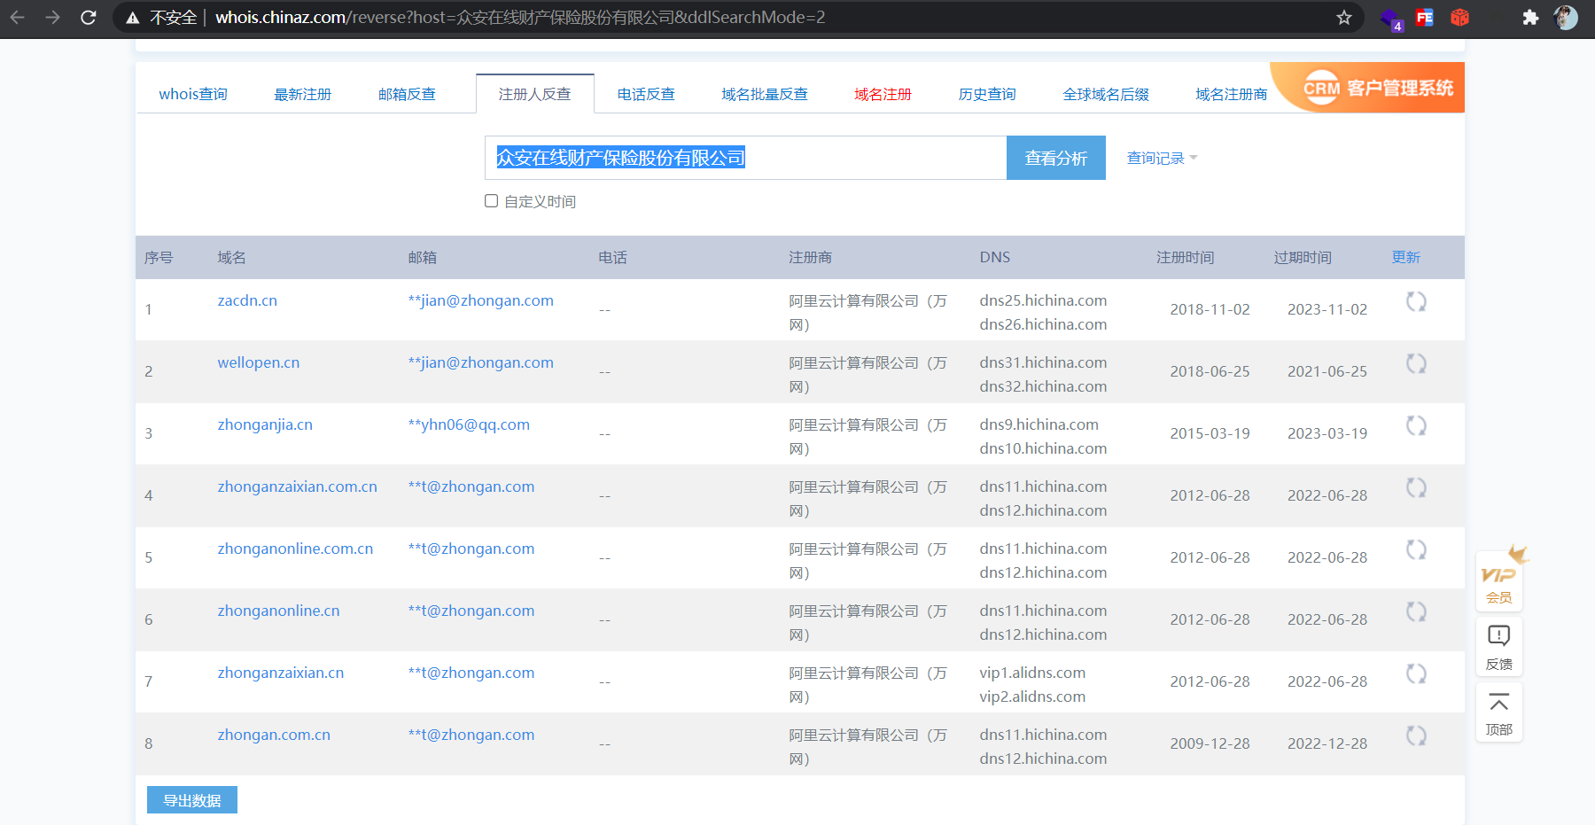
Task: Open the email link in zacdn.cn row
Action: [x=481, y=301]
